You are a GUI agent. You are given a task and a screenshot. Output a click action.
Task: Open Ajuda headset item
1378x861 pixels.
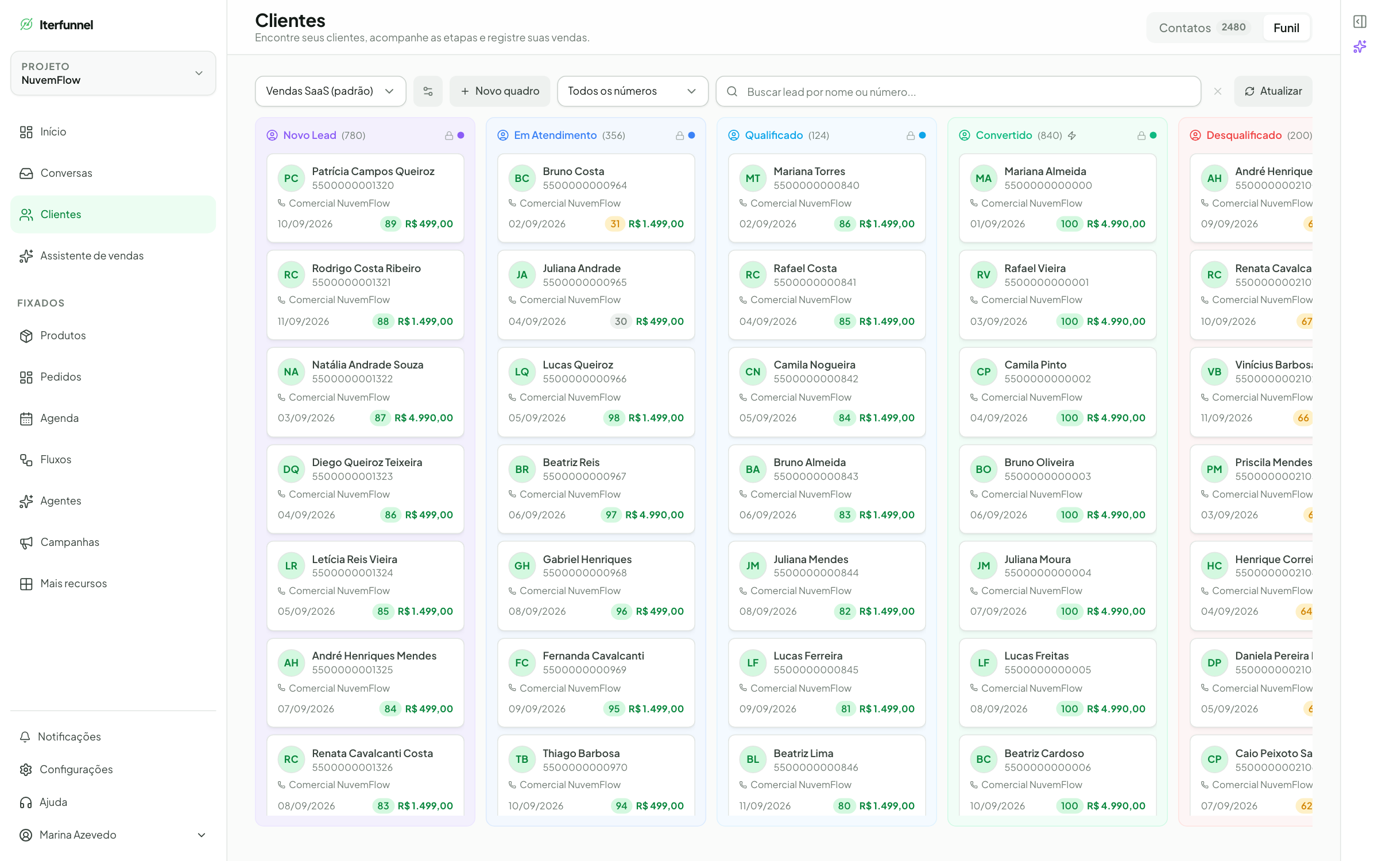(113, 802)
